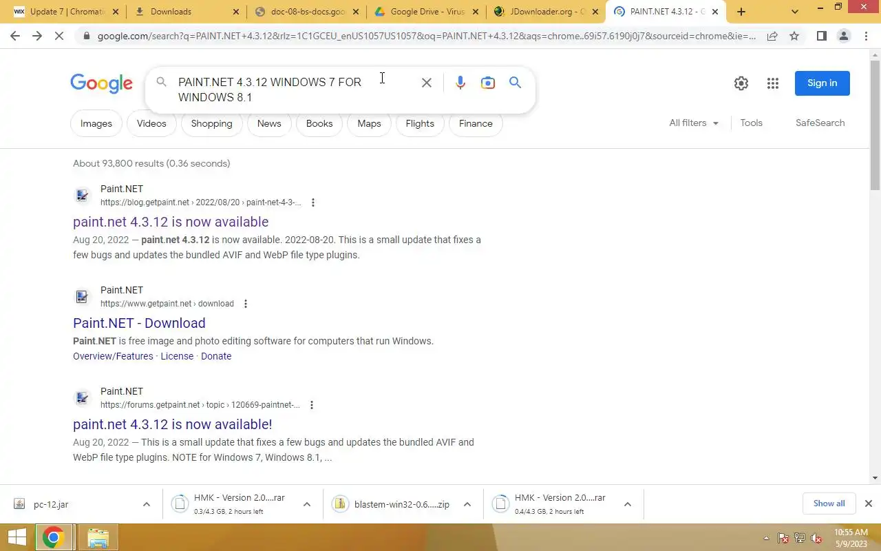
Task: Open Chrome from the taskbar
Action: click(x=54, y=537)
